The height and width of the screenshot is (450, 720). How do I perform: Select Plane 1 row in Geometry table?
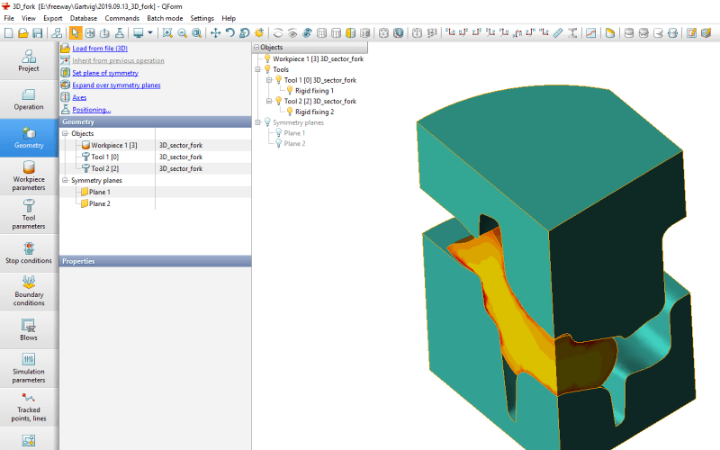click(155, 192)
